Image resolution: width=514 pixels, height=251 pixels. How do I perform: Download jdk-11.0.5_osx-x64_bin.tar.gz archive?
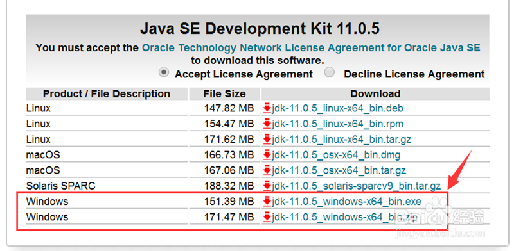[339, 170]
